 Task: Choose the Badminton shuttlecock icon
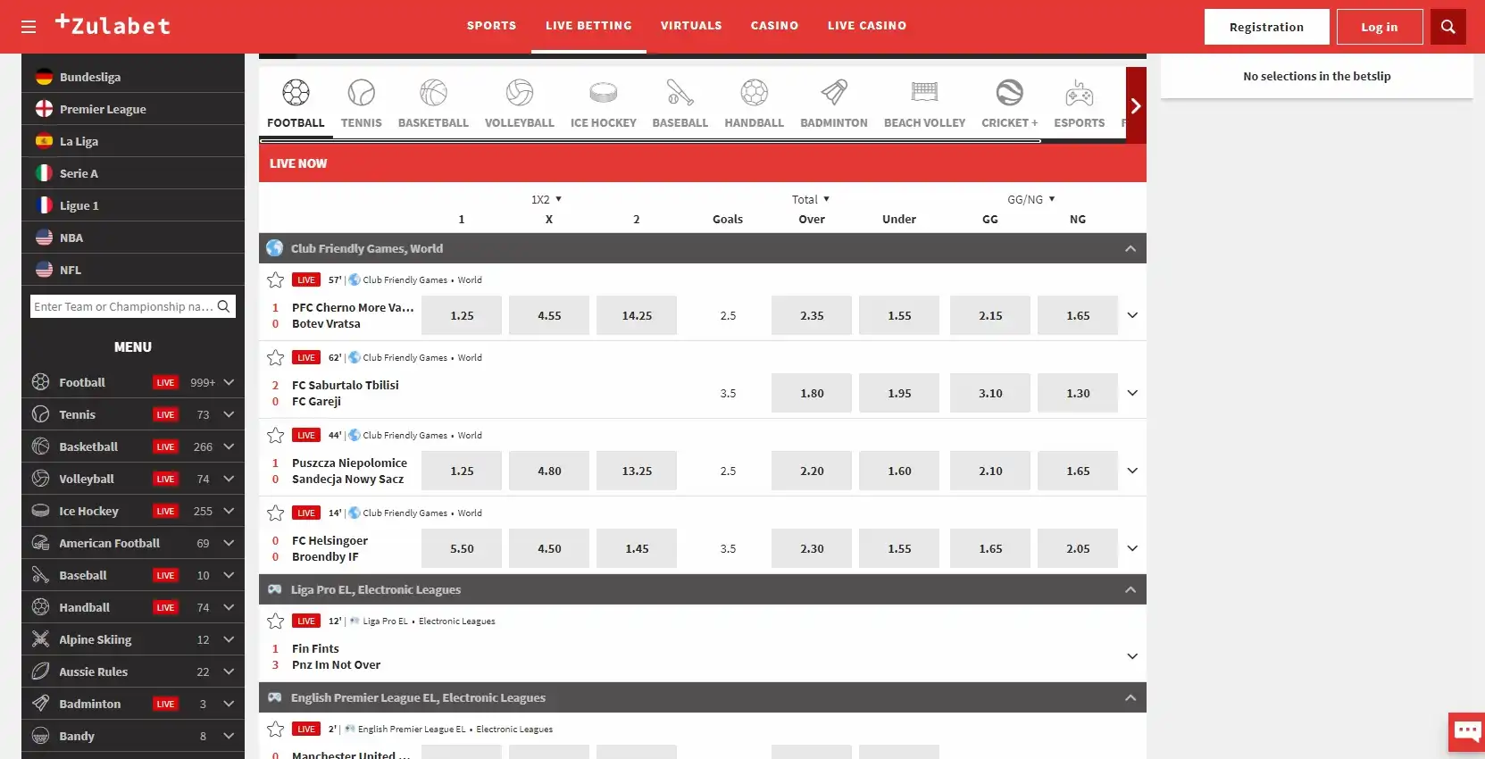[x=833, y=93]
